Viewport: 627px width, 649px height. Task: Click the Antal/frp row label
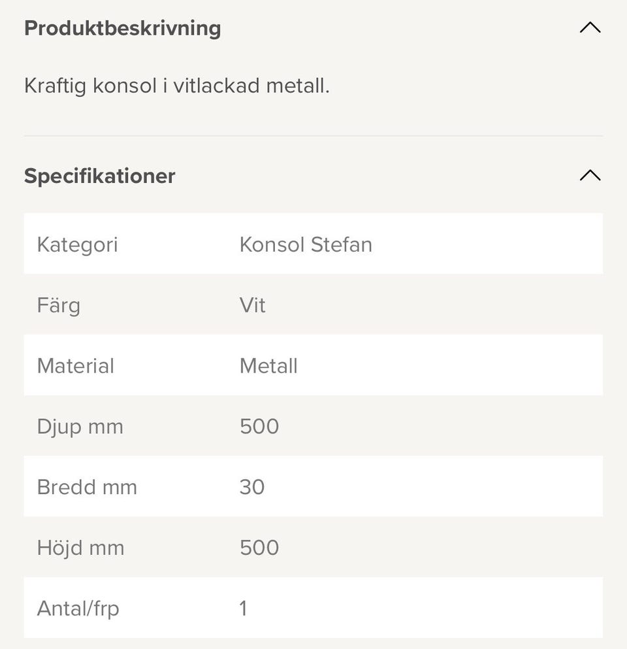pos(78,608)
